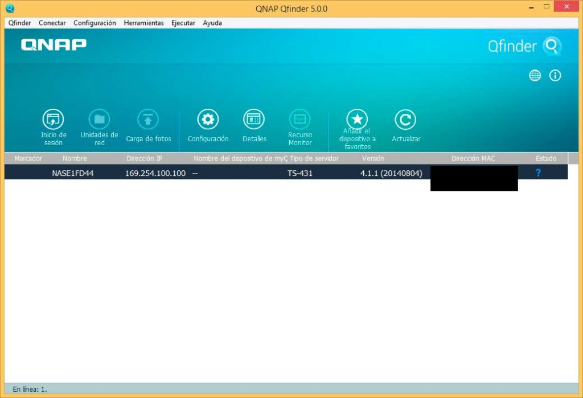Screen dimensions: 583x398
Task: Sort by Tipo de servidor column header
Action: (x=314, y=158)
